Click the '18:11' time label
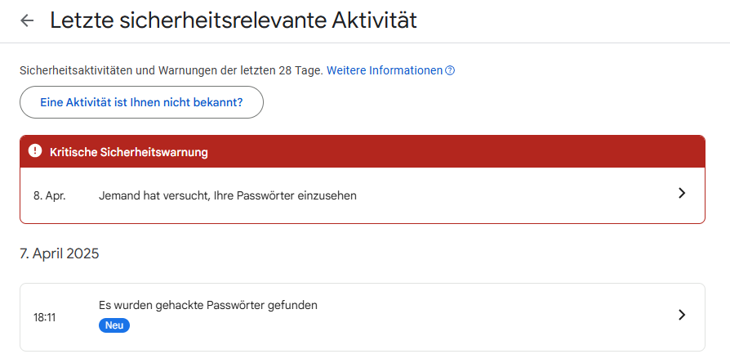The width and height of the screenshot is (730, 363). (44, 317)
